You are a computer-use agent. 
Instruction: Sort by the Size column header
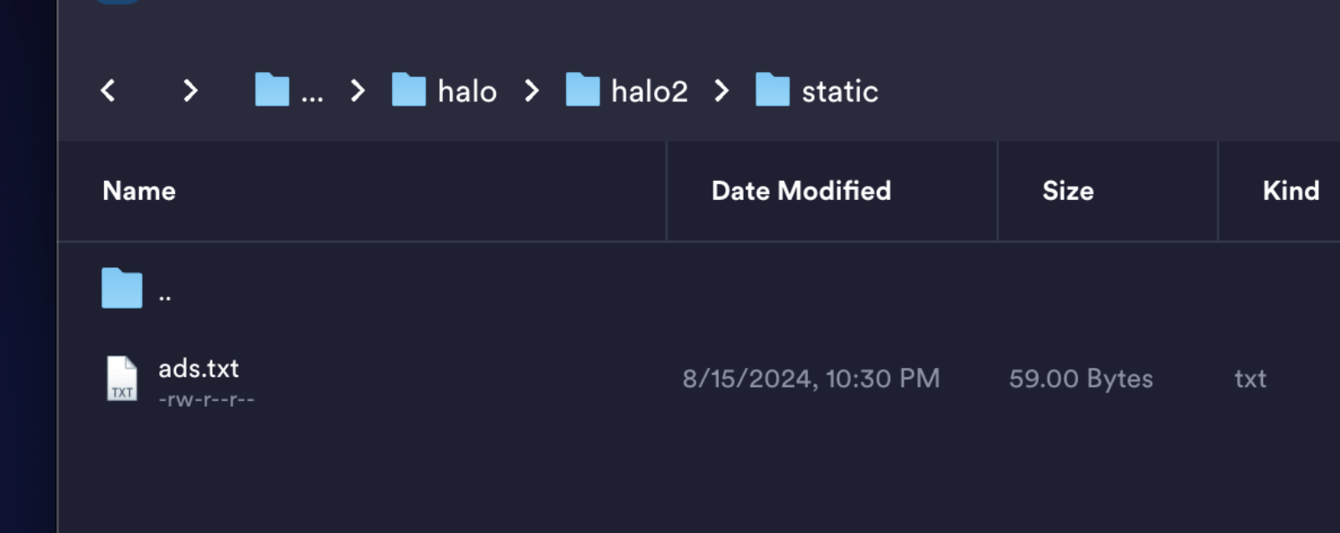1068,191
